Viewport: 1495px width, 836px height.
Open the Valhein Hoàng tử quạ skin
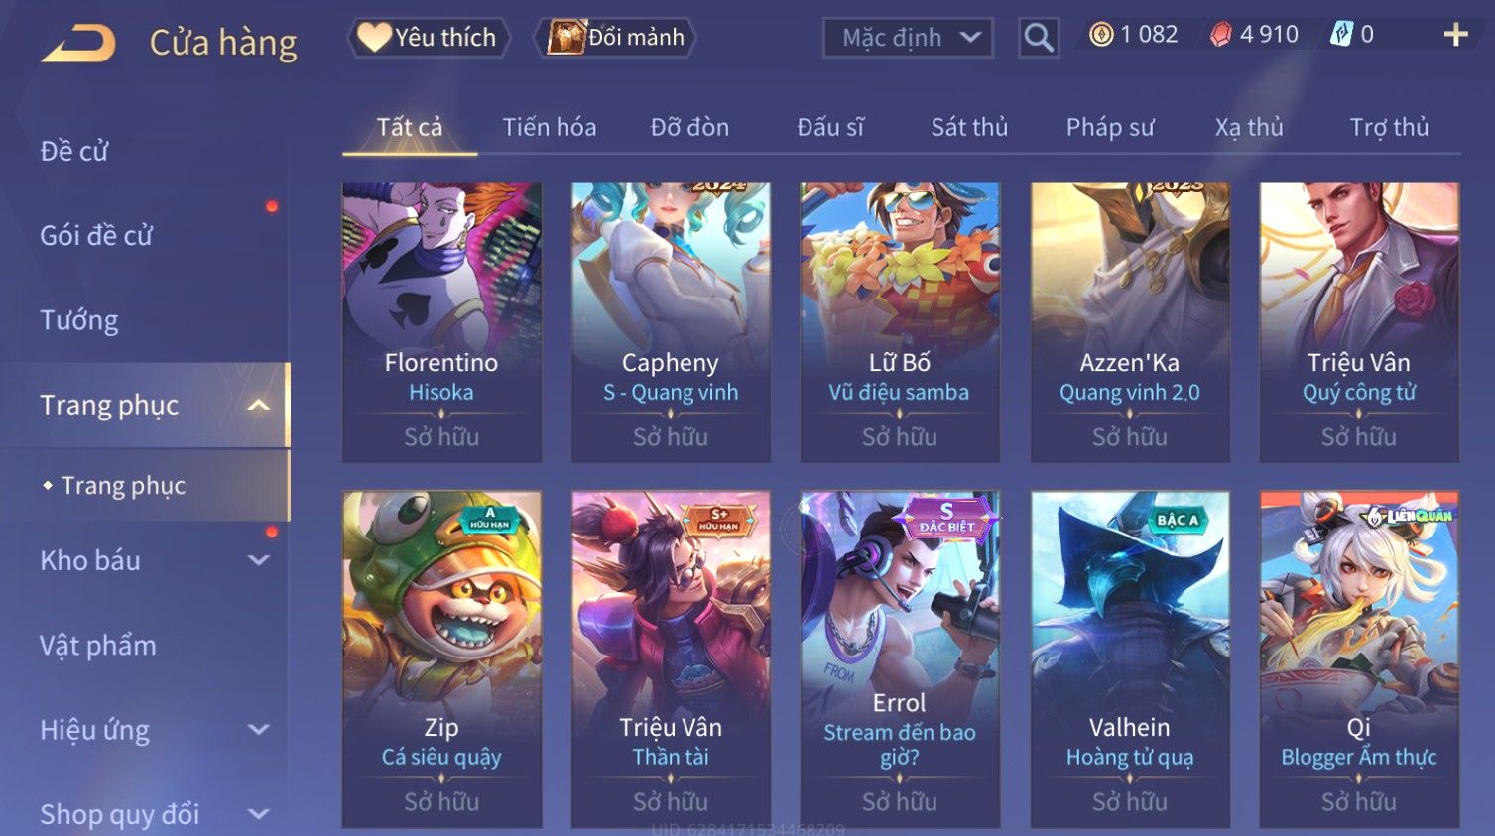[1130, 659]
